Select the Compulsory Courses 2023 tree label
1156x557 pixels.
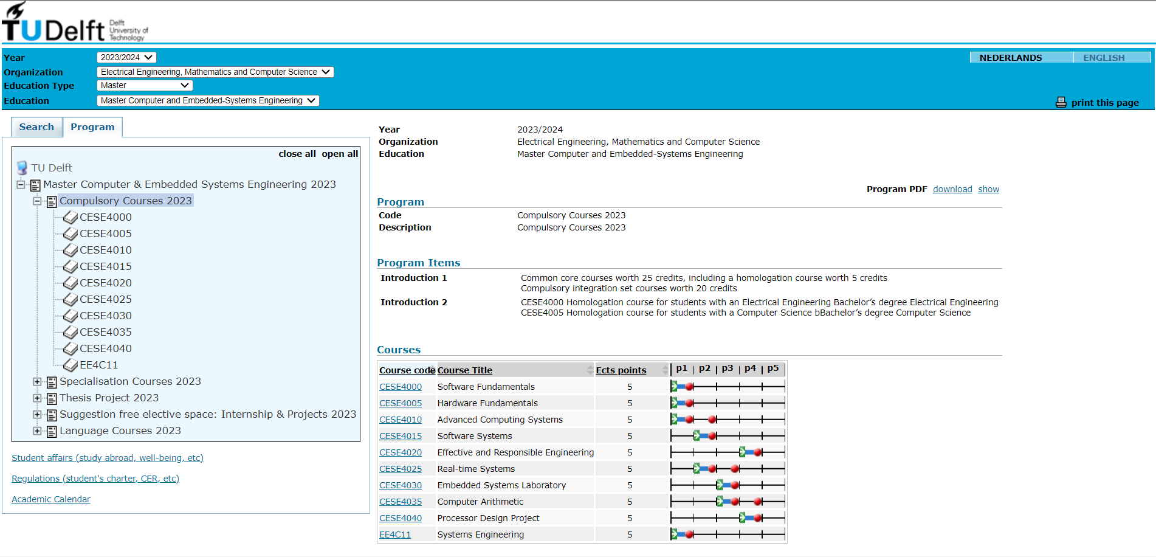coord(126,201)
